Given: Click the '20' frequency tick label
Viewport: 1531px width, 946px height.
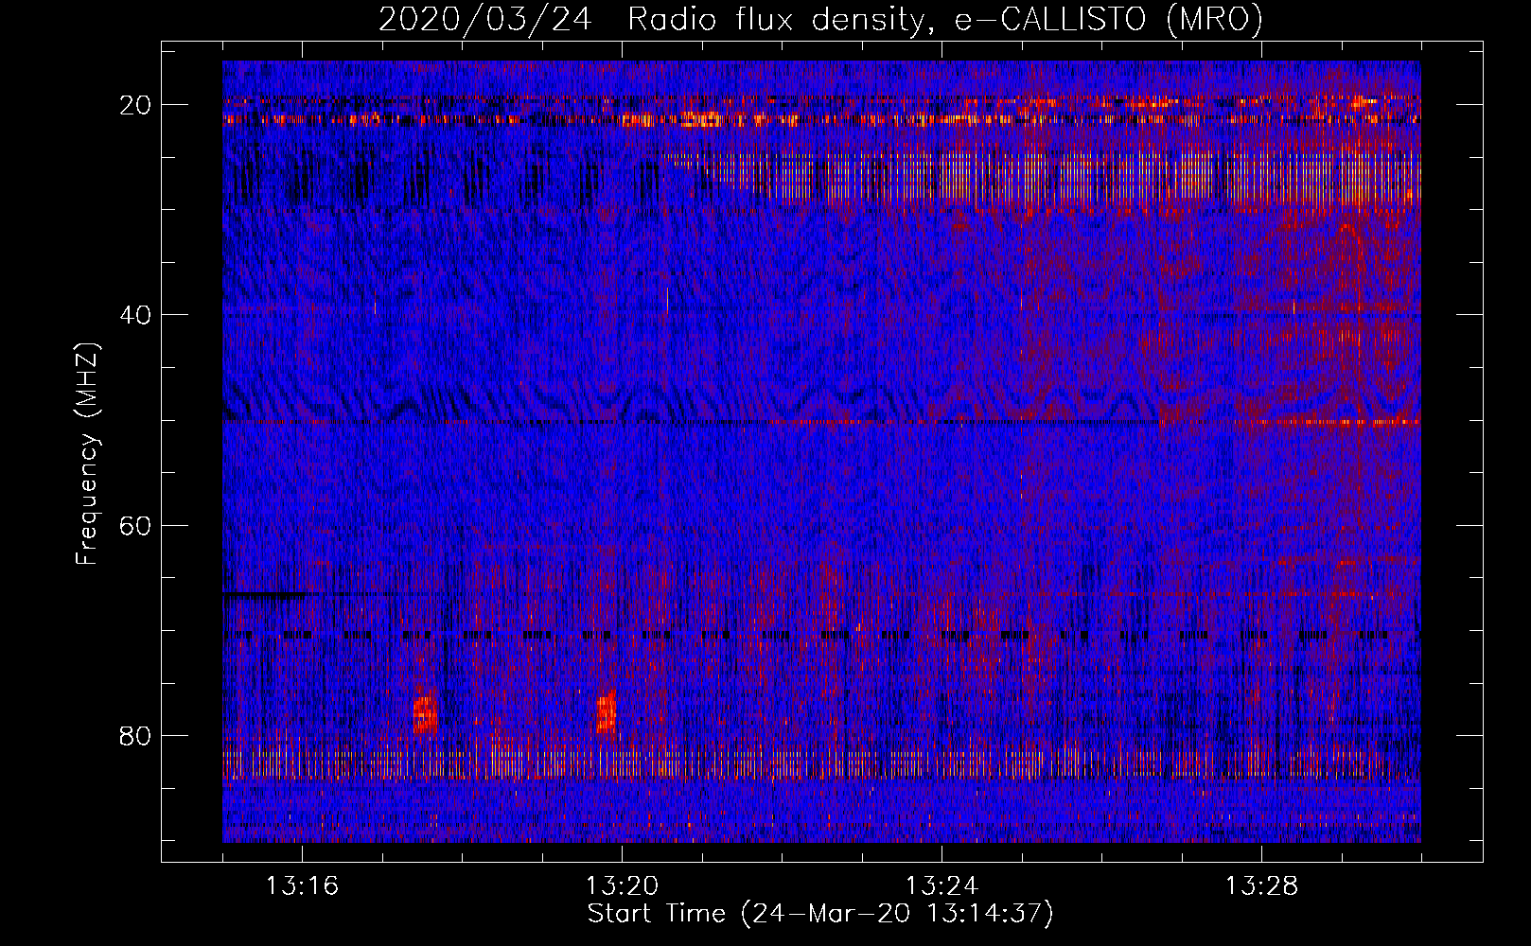Looking at the screenshot, I should (136, 105).
